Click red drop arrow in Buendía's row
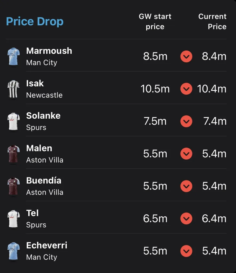Screen dimensions: 236x273 (186, 186)
